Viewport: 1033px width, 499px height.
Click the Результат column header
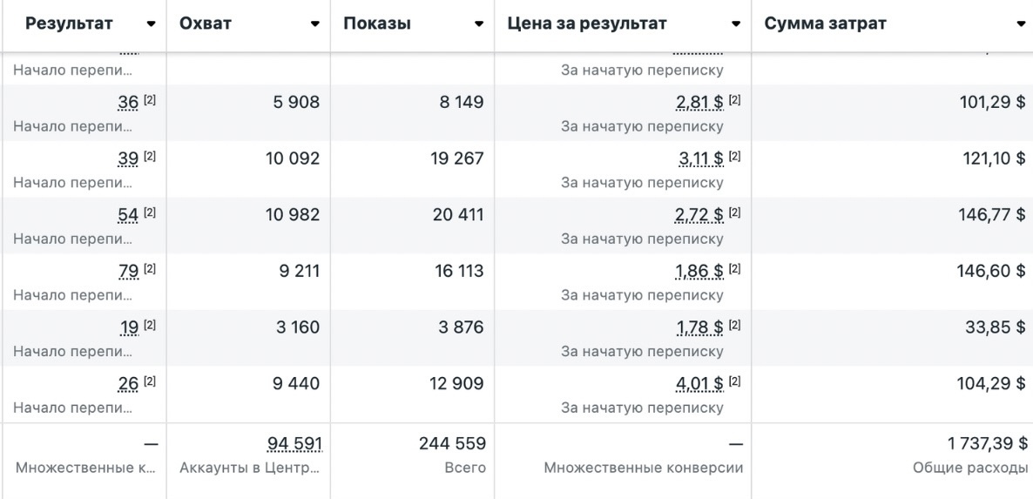[69, 24]
